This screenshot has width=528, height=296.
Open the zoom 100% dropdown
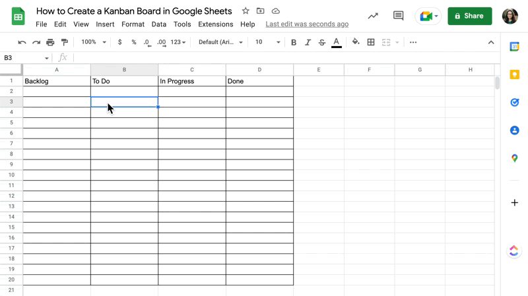[93, 42]
